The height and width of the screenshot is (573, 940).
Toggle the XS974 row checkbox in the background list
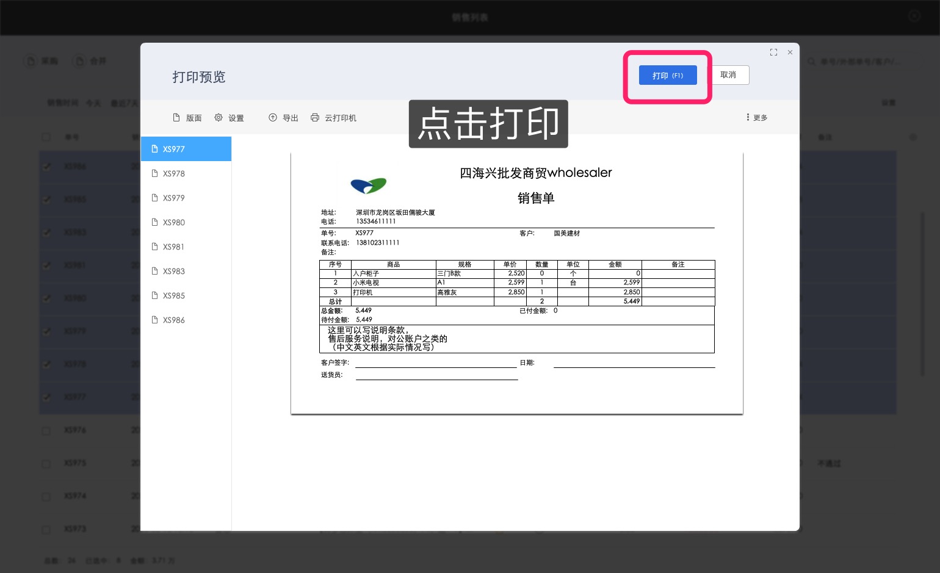tap(46, 496)
